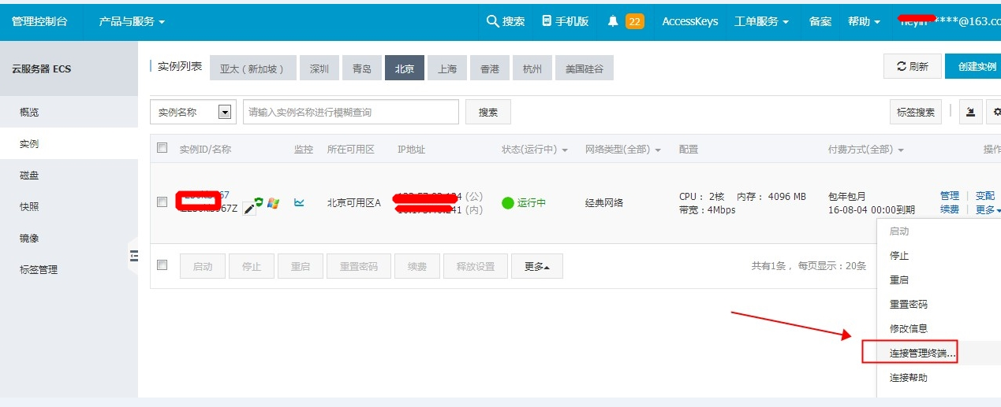Expand the 状态(运行中) column filter

(534, 150)
